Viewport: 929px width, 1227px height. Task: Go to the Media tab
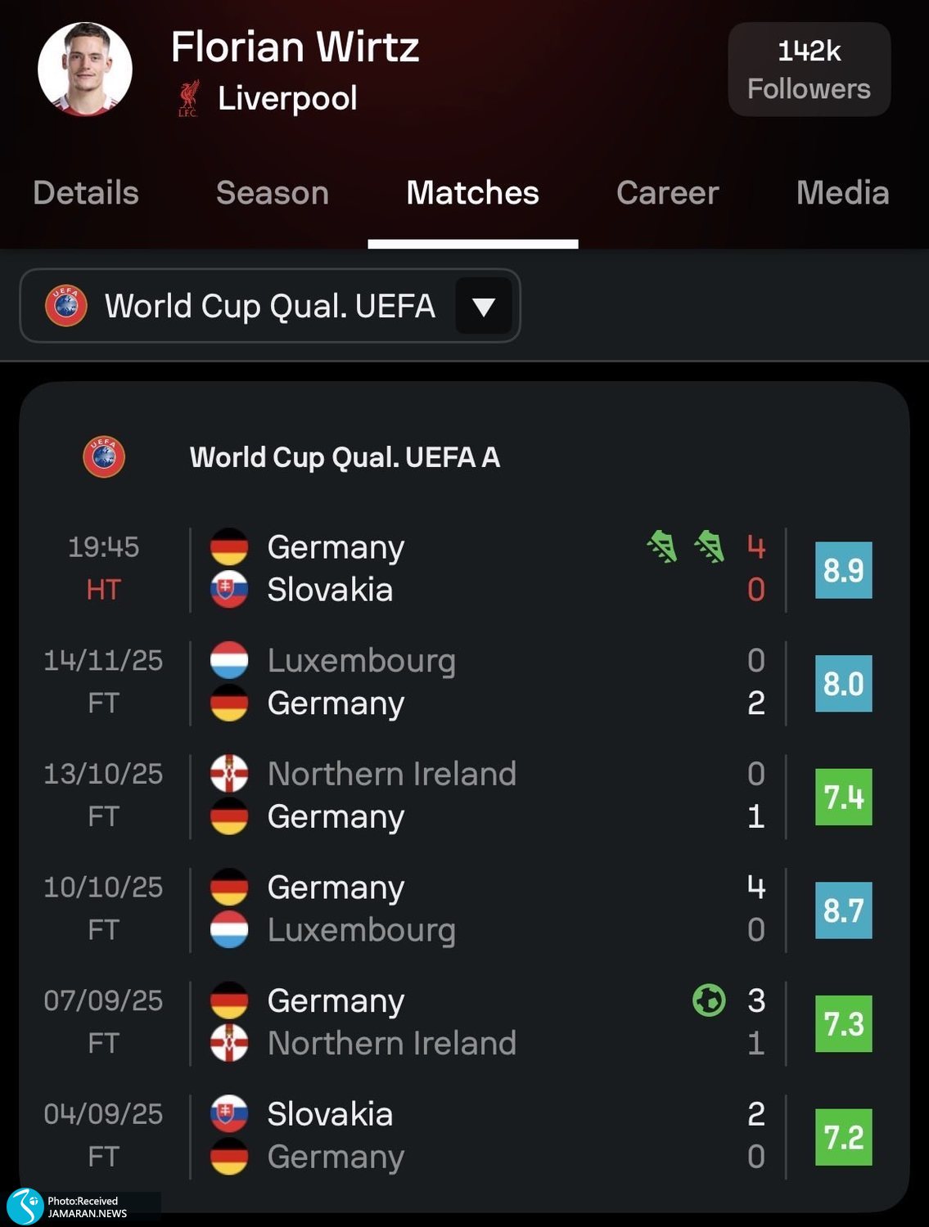842,193
